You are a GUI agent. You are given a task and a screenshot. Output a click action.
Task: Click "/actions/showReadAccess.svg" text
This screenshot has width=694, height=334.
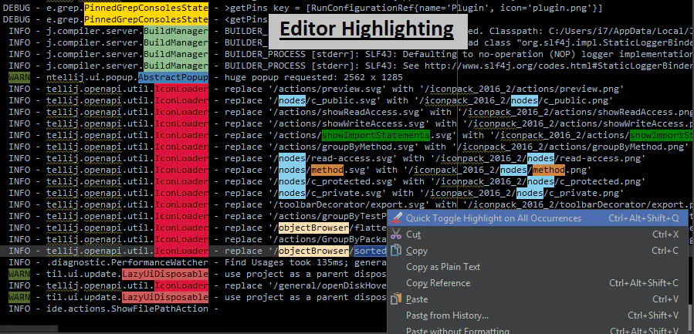pos(346,113)
